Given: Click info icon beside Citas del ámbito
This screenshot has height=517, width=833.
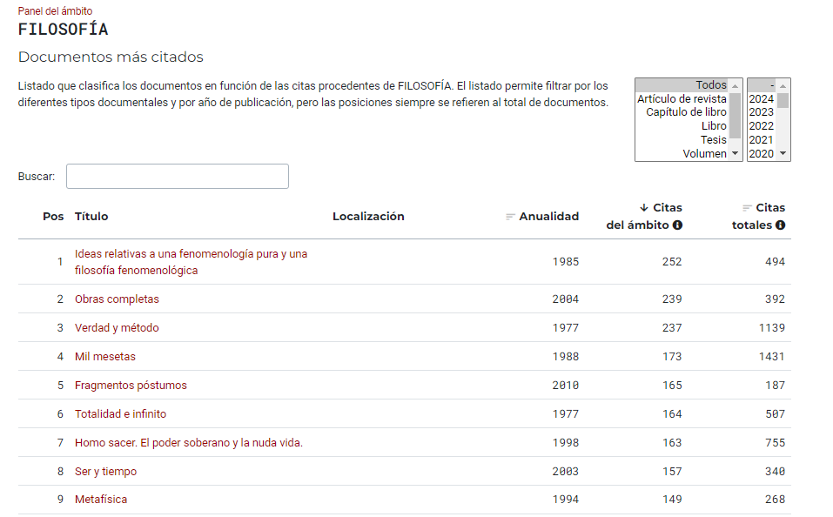Looking at the screenshot, I should (677, 225).
